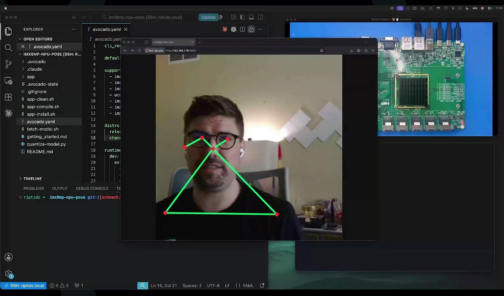
Task: Select the avocado.yaml editor tab
Action: tap(106, 29)
